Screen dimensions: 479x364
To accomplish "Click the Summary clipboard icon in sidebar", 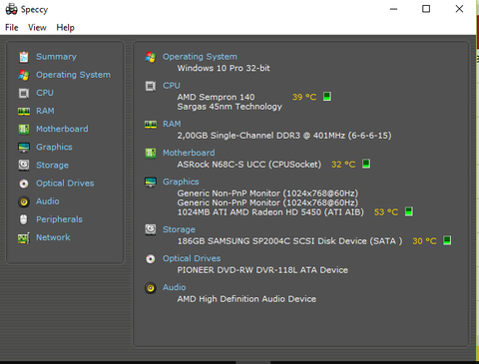I will (24, 57).
